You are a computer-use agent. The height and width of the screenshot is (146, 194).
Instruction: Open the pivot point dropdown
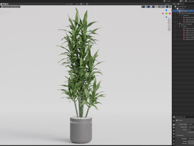pos(78,4)
